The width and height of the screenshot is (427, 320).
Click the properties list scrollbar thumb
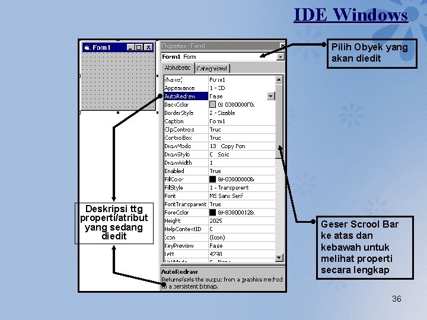279,121
